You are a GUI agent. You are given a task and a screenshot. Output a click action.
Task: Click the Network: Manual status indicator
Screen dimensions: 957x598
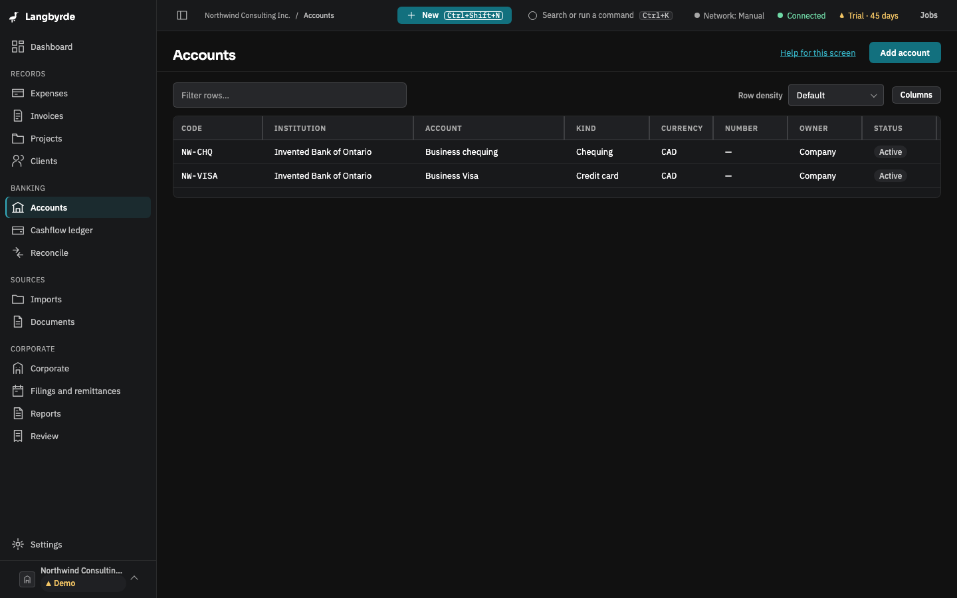point(729,15)
